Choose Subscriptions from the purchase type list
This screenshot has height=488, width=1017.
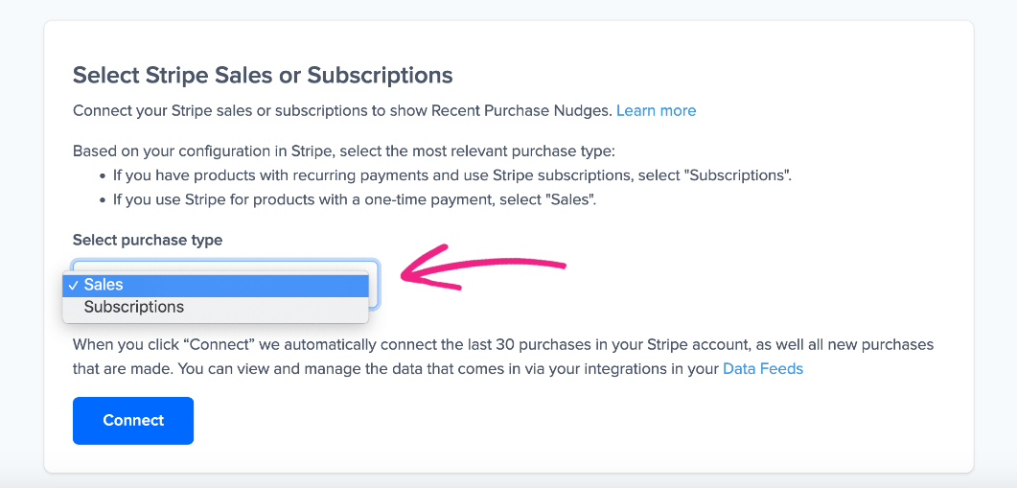(134, 308)
